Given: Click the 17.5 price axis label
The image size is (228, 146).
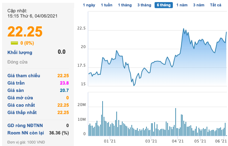Looking at the screenshot, I should click(81, 66).
